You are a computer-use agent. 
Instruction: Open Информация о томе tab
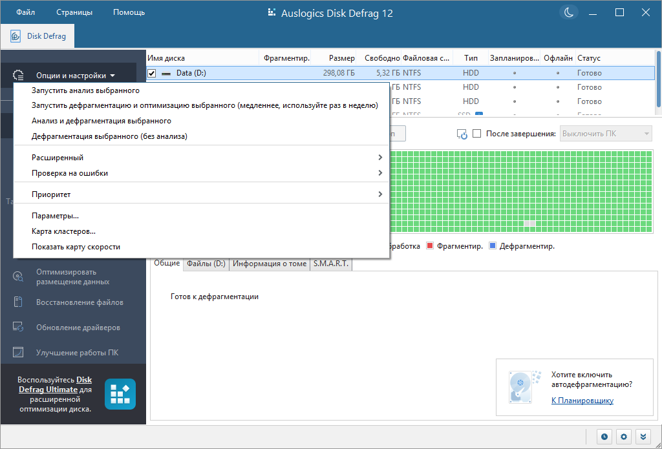pyautogui.click(x=270, y=264)
